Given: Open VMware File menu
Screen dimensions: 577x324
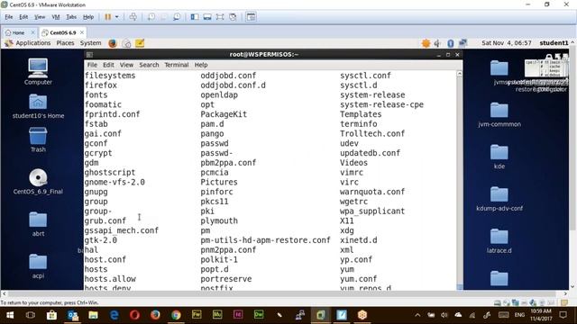Looking at the screenshot, I should pyautogui.click(x=9, y=17).
